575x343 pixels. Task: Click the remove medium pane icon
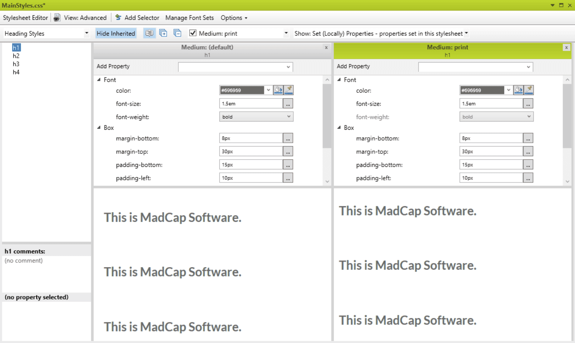(177, 33)
